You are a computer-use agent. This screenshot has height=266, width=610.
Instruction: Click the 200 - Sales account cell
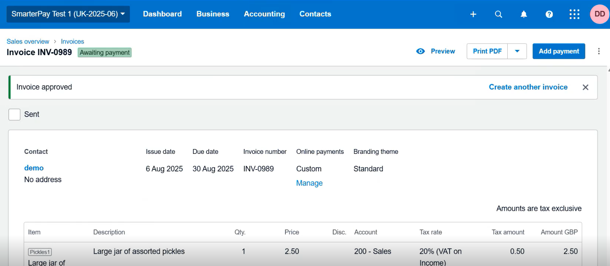[373, 251]
